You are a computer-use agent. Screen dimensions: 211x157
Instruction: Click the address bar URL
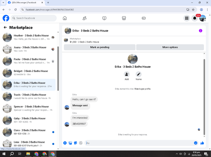50,10
